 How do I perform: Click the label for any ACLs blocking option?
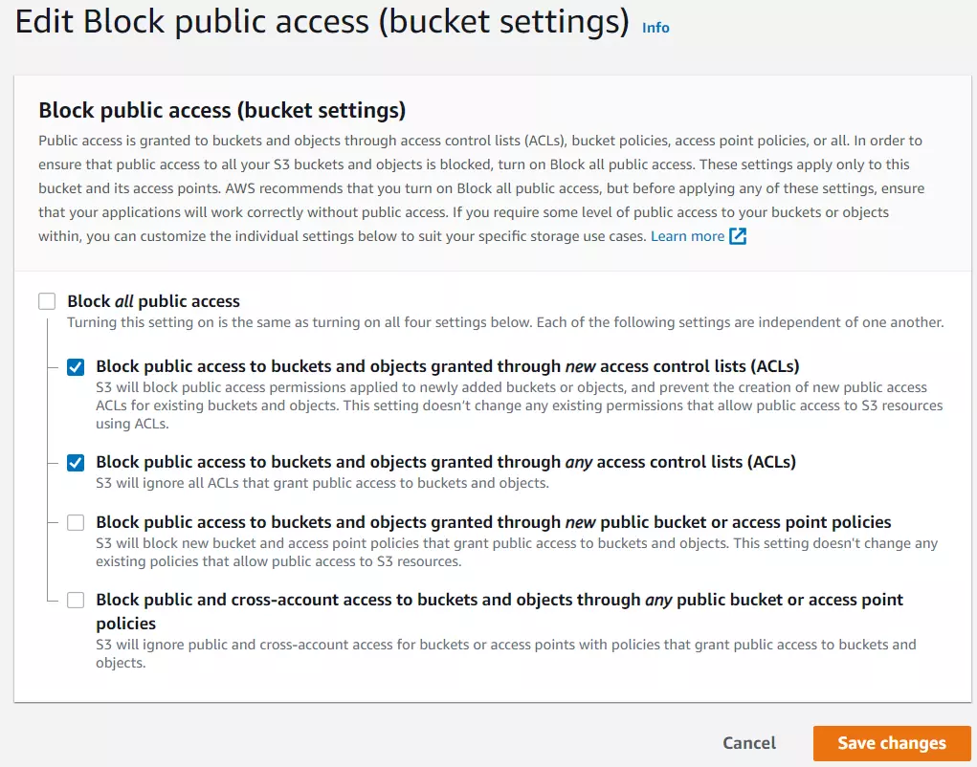446,462
